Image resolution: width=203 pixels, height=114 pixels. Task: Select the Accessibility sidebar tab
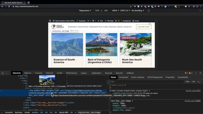[183, 77]
